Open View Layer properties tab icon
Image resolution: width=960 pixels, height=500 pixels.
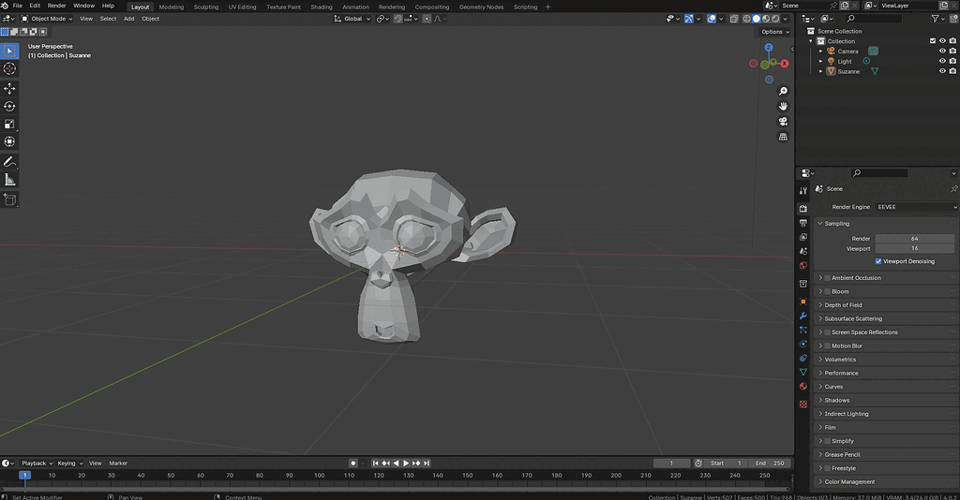[803, 237]
